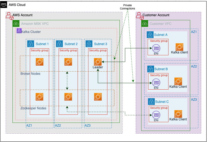This screenshot has width=207, height=142.
Task: Select the Kafka Client icon in Subnet C
Action: (x=178, y=114)
